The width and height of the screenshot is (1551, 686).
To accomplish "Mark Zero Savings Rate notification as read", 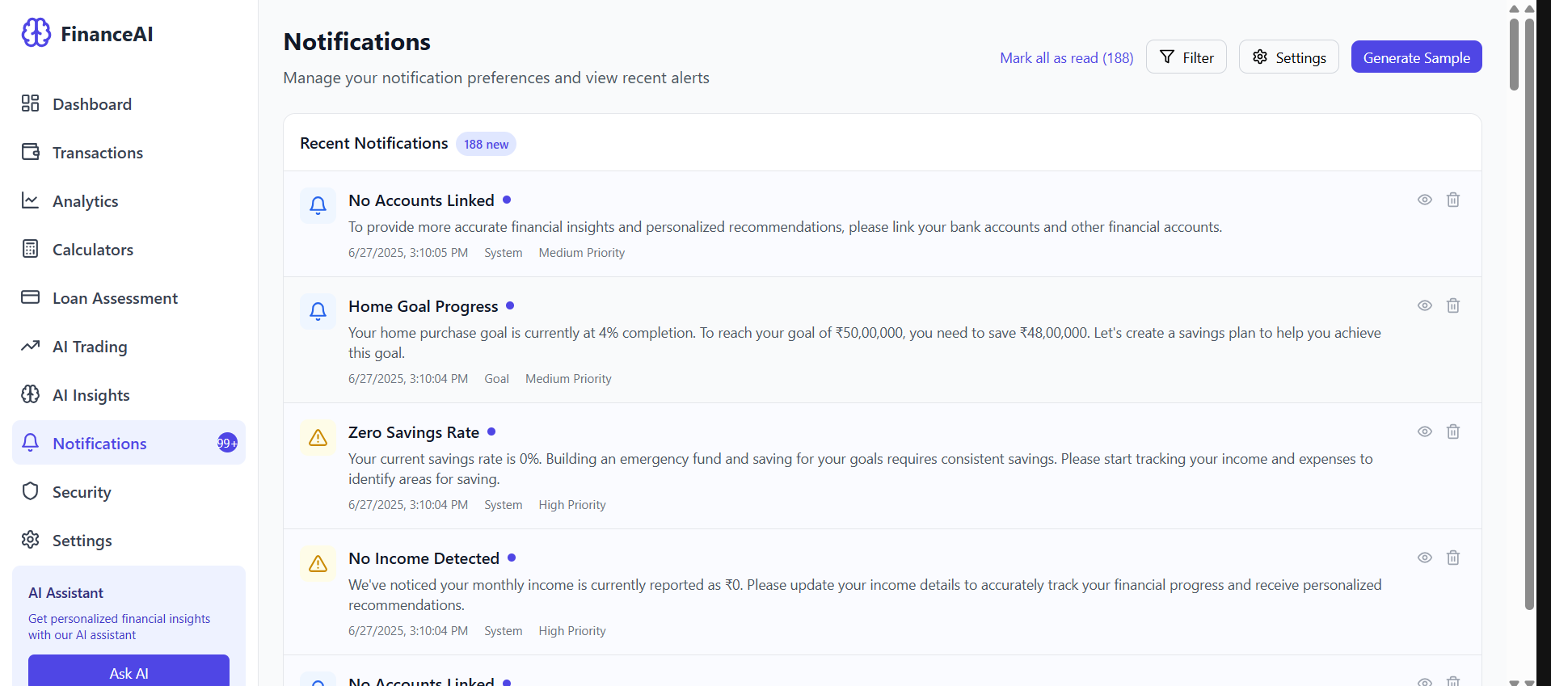I will point(1425,431).
